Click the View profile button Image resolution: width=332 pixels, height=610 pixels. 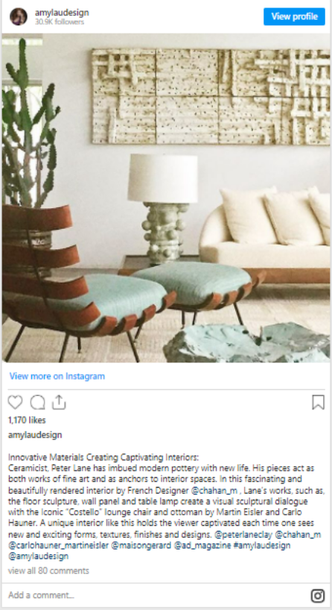(294, 16)
